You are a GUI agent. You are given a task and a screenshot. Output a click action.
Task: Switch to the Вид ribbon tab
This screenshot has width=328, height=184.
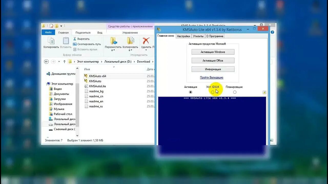click(x=100, y=32)
